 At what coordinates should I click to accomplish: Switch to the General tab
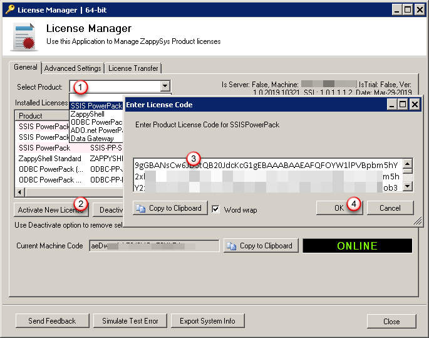tap(26, 67)
